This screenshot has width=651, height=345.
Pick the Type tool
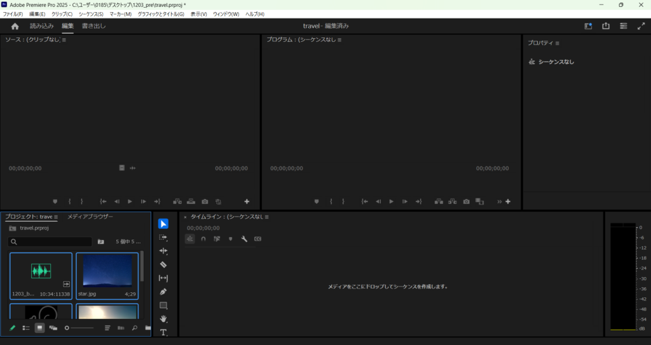click(163, 332)
